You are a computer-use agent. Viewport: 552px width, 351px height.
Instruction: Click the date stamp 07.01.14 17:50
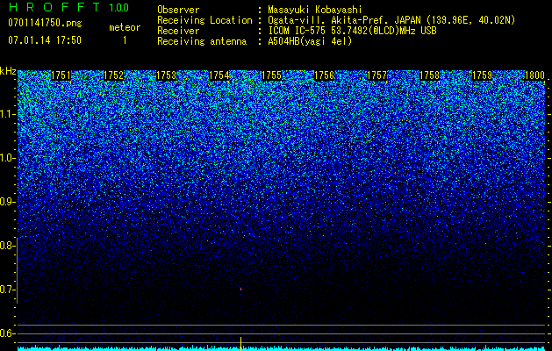[x=45, y=40]
